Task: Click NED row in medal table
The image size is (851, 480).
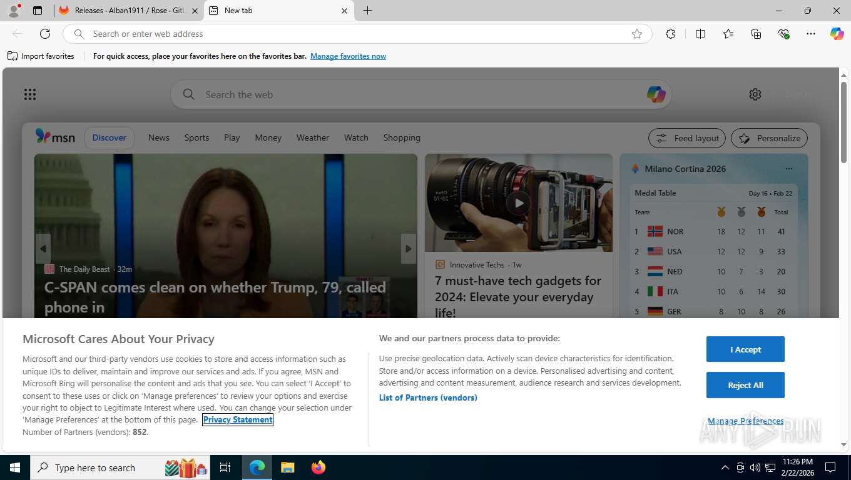Action: tap(713, 271)
